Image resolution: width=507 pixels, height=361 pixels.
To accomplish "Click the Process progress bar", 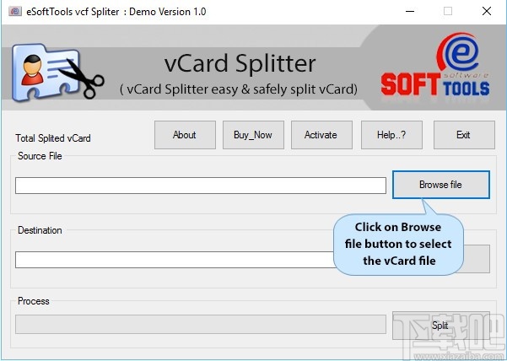I will point(201,325).
